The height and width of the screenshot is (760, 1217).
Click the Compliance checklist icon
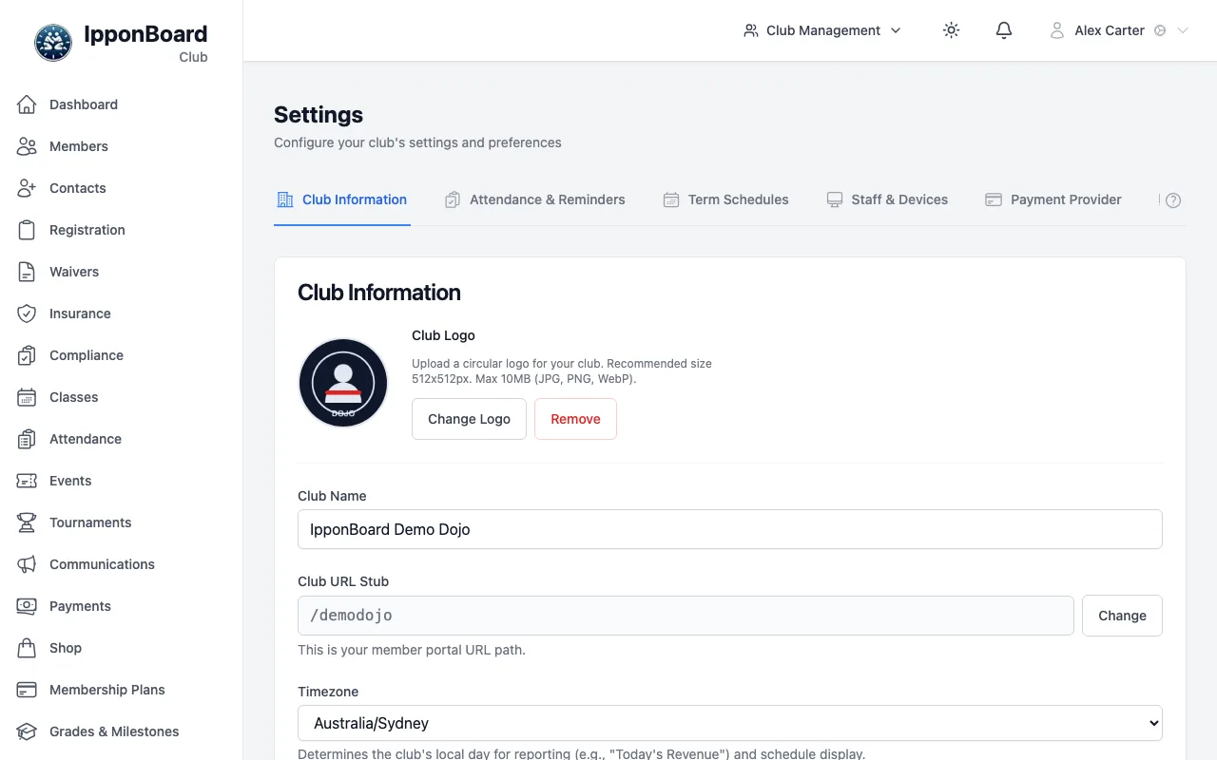27,355
